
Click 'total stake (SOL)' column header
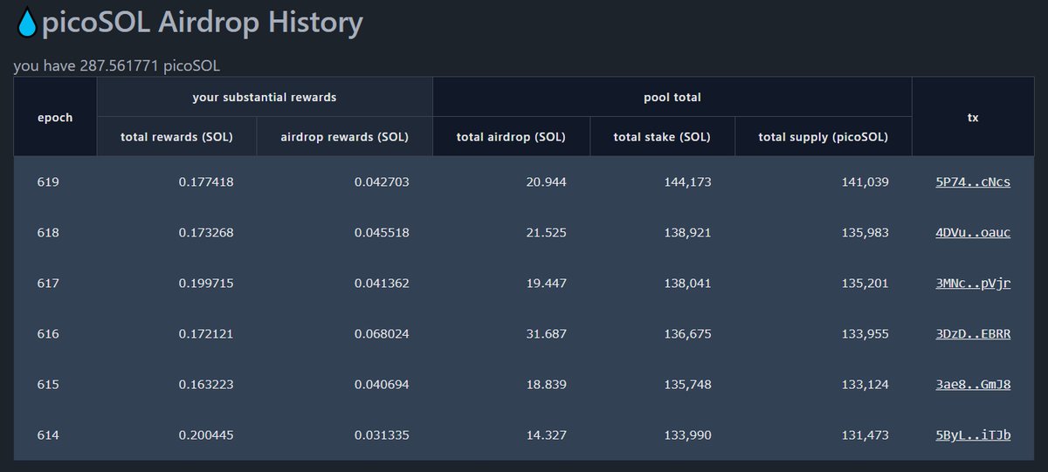coord(662,137)
